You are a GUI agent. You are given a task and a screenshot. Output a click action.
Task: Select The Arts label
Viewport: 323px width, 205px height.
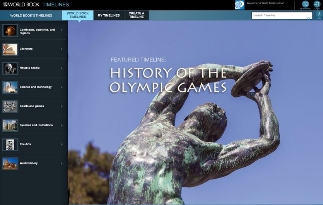25,144
